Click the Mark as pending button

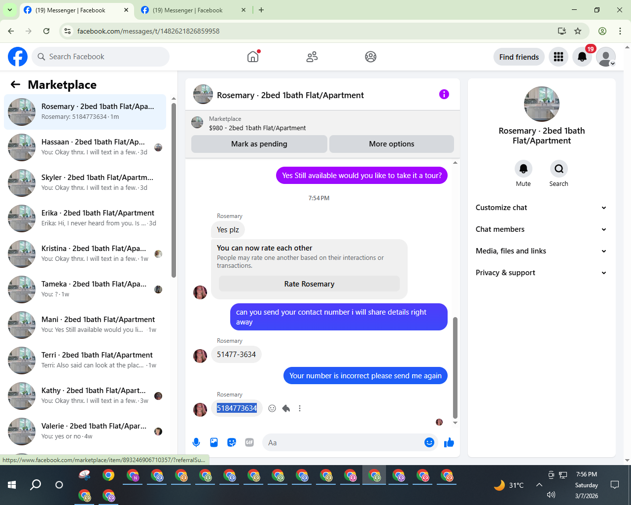pyautogui.click(x=259, y=144)
